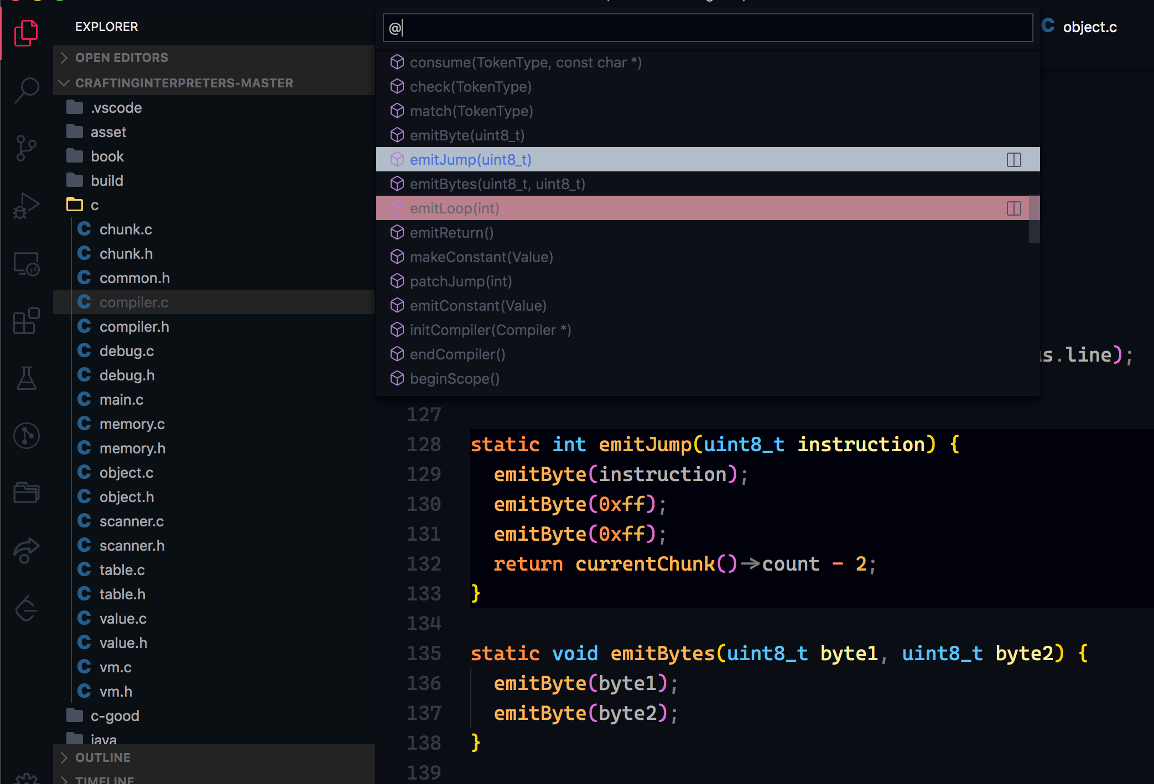Expand the OUTLINE section
1154x784 pixels.
coord(103,757)
